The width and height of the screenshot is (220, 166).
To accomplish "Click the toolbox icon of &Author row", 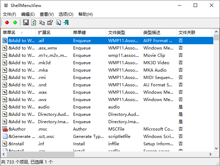I will tap(5, 129).
